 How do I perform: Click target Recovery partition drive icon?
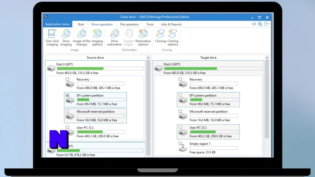pos(183,84)
